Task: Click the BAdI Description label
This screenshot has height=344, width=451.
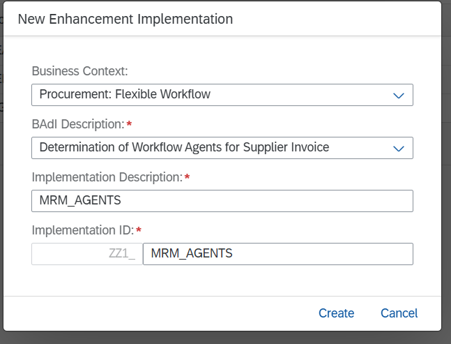Action: pos(78,124)
